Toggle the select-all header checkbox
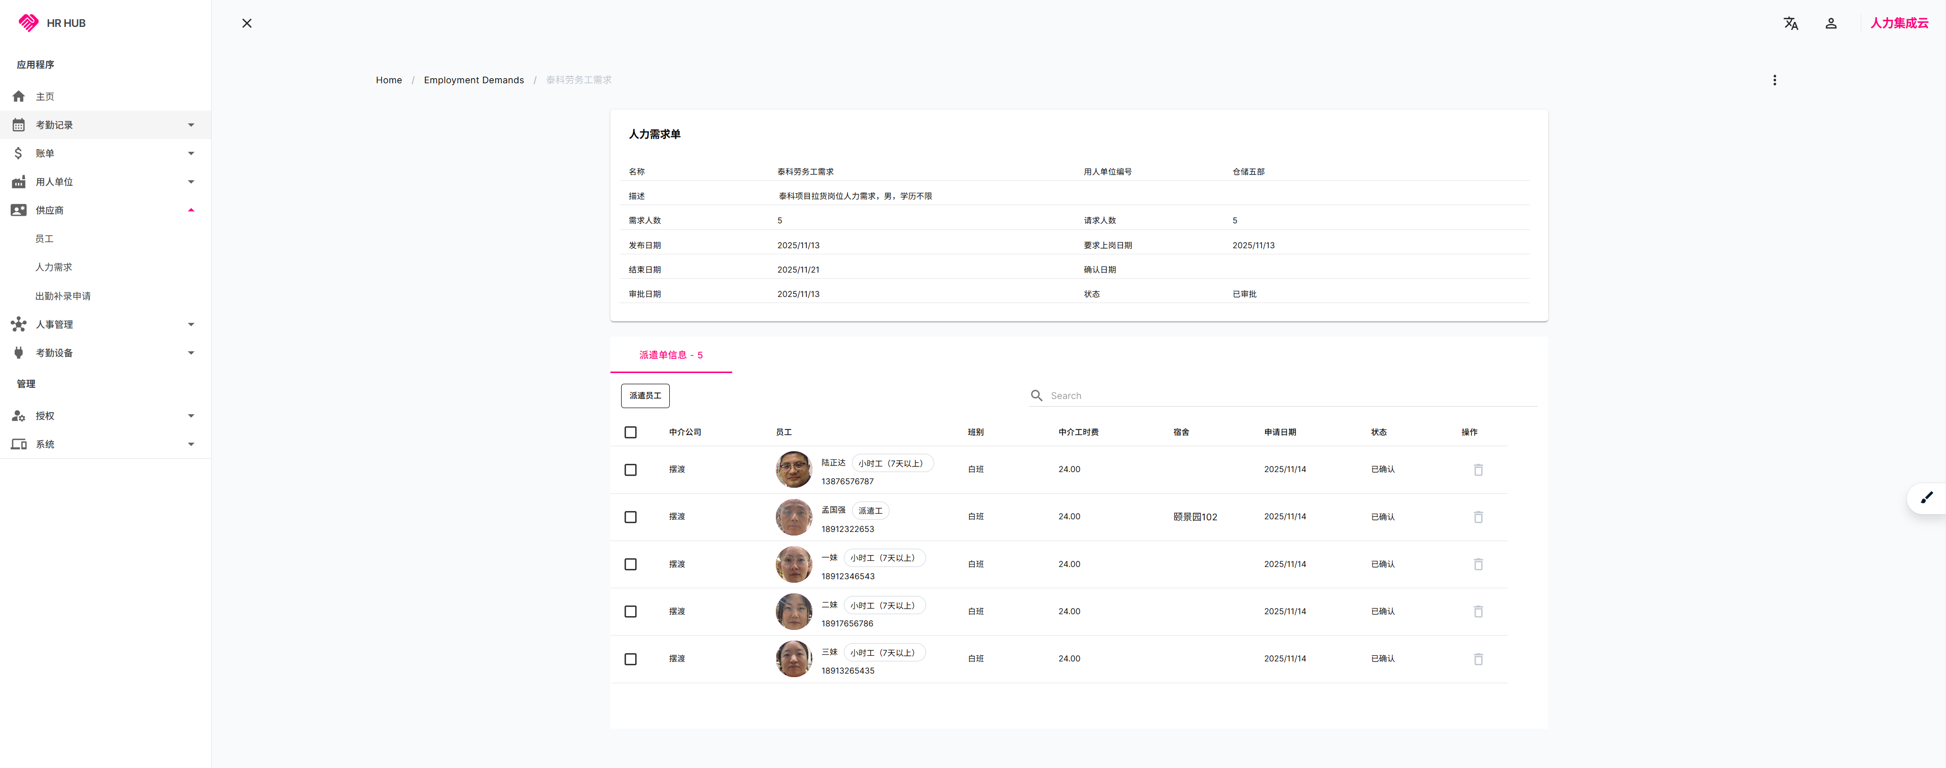Screen dimensions: 1946x768 630,432
